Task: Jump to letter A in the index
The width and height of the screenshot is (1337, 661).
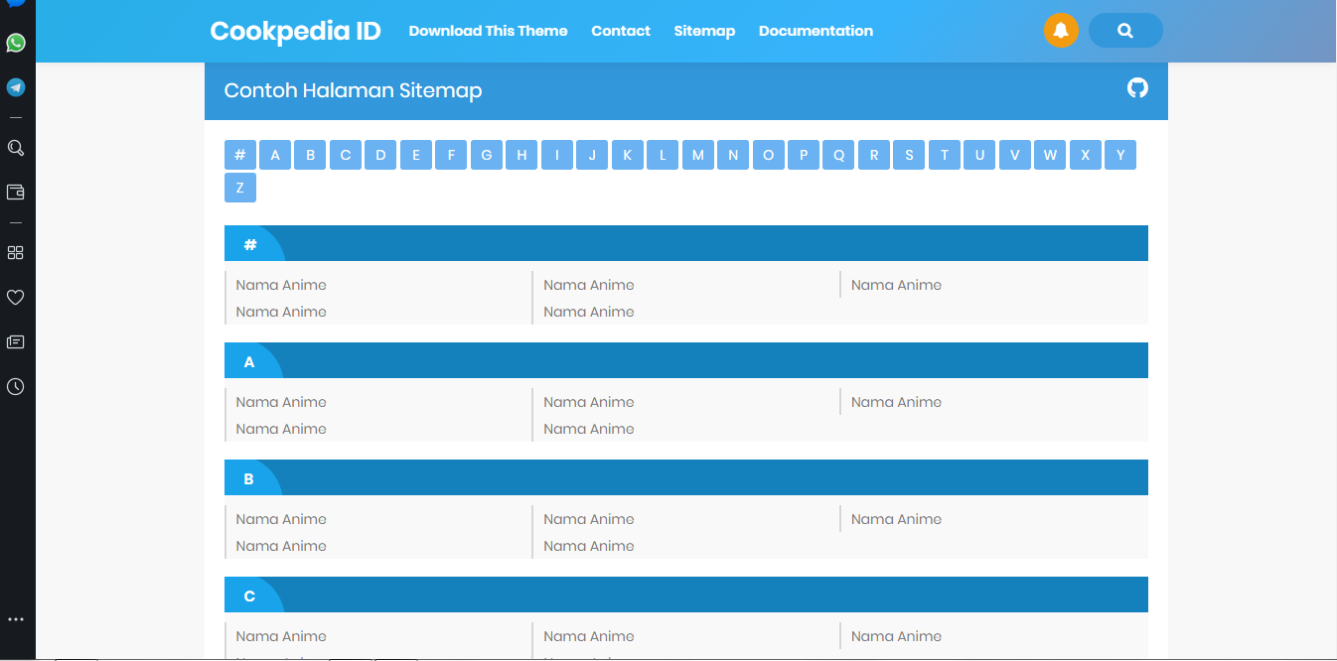Action: 274,155
